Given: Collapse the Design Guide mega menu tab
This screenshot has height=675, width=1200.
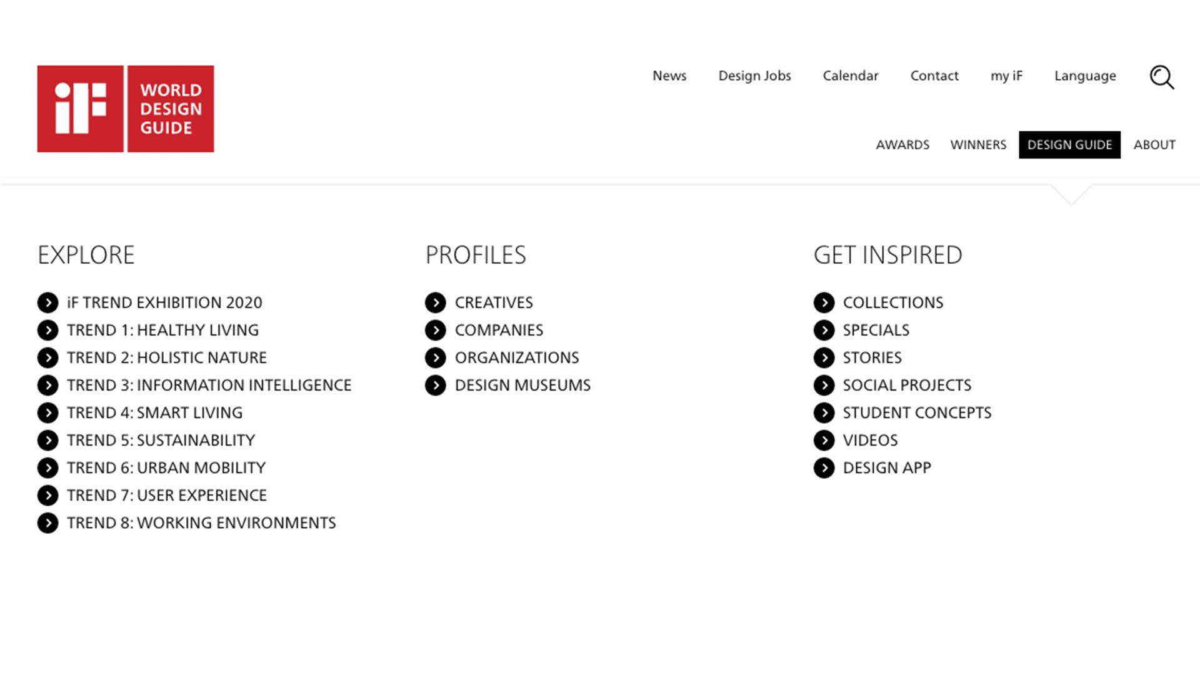Looking at the screenshot, I should pyautogui.click(x=1069, y=145).
